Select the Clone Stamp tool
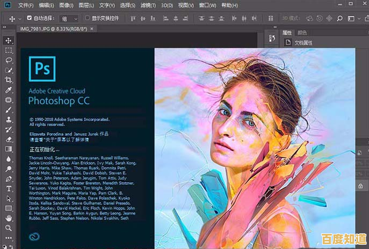This screenshot has width=369, height=249. tap(9, 120)
